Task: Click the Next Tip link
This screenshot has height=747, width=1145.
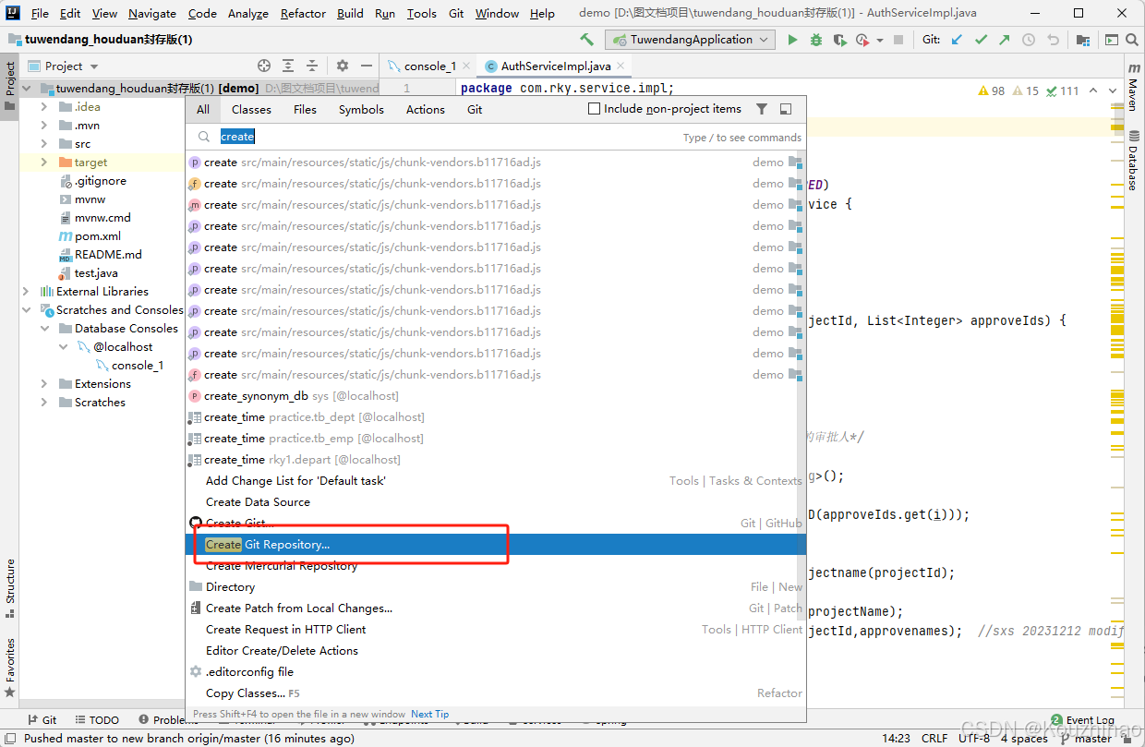Action: coord(429,713)
